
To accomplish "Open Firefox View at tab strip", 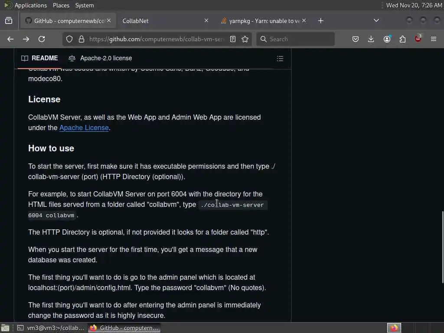I will coord(9,21).
